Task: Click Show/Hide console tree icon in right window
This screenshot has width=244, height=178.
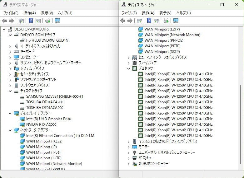Action: (x=140, y=21)
